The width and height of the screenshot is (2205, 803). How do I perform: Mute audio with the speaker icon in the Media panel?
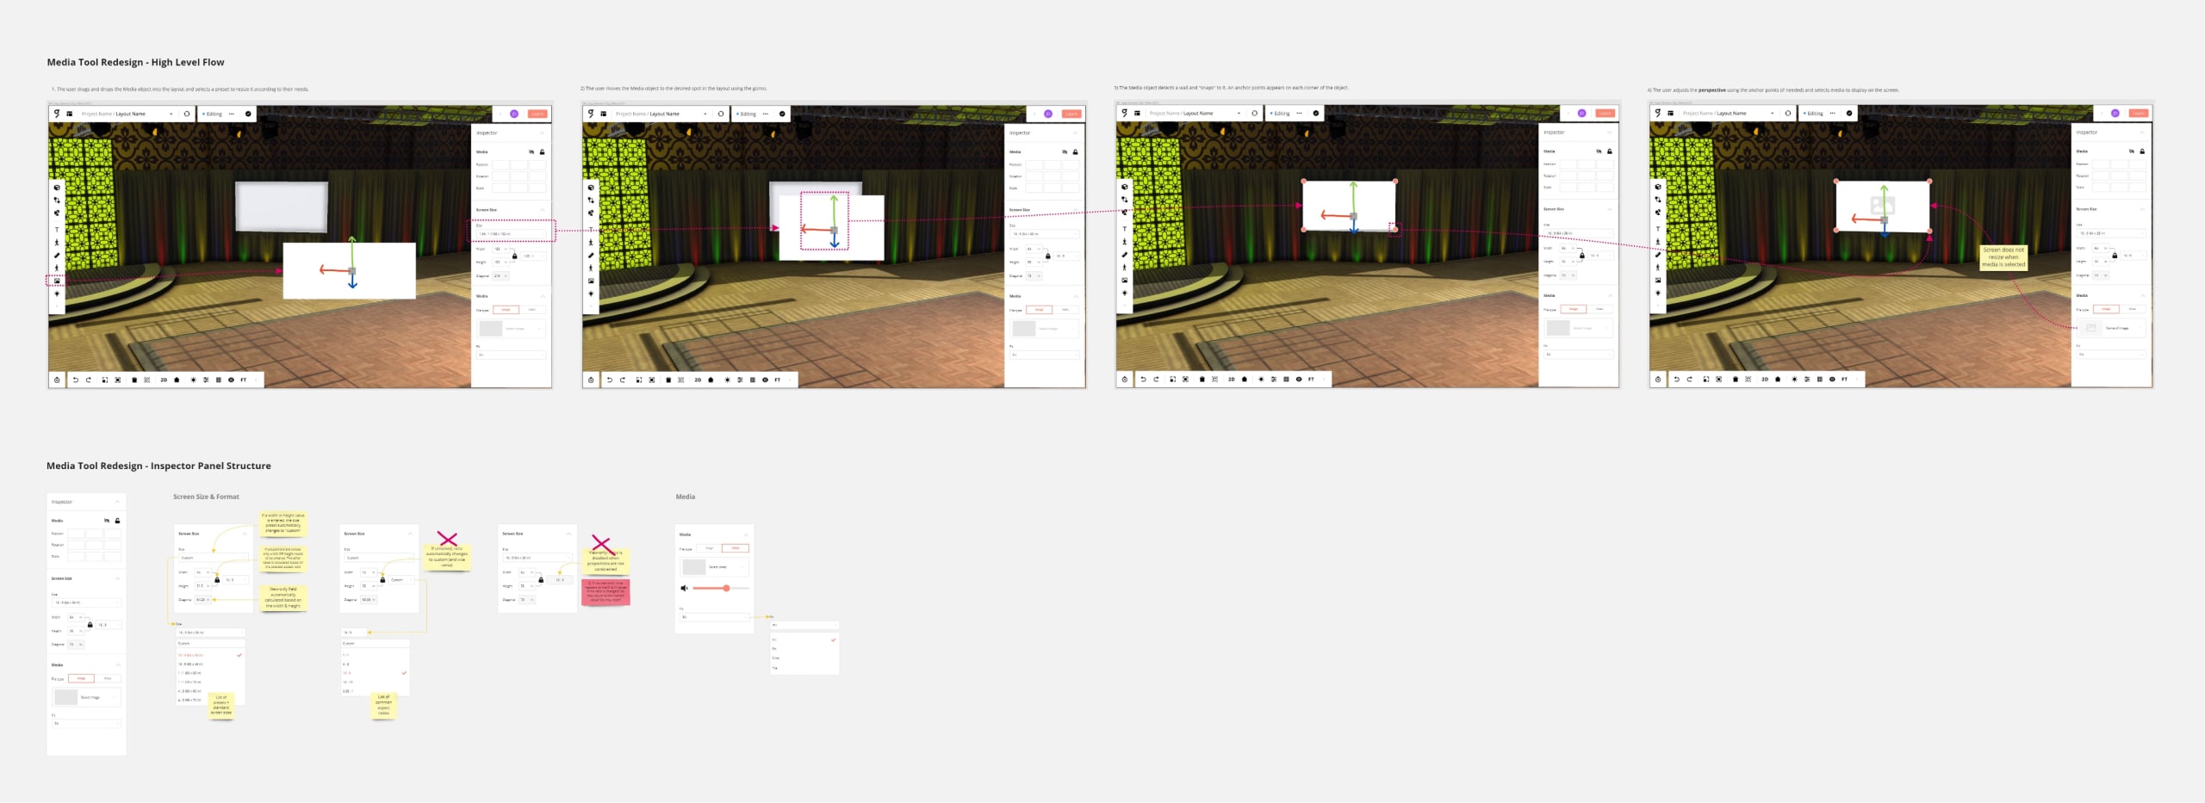tap(685, 589)
